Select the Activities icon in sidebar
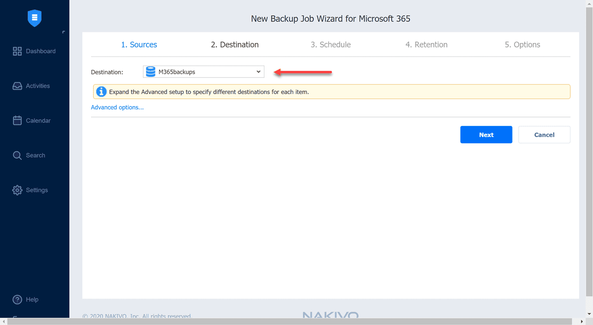The image size is (593, 325). click(x=16, y=85)
